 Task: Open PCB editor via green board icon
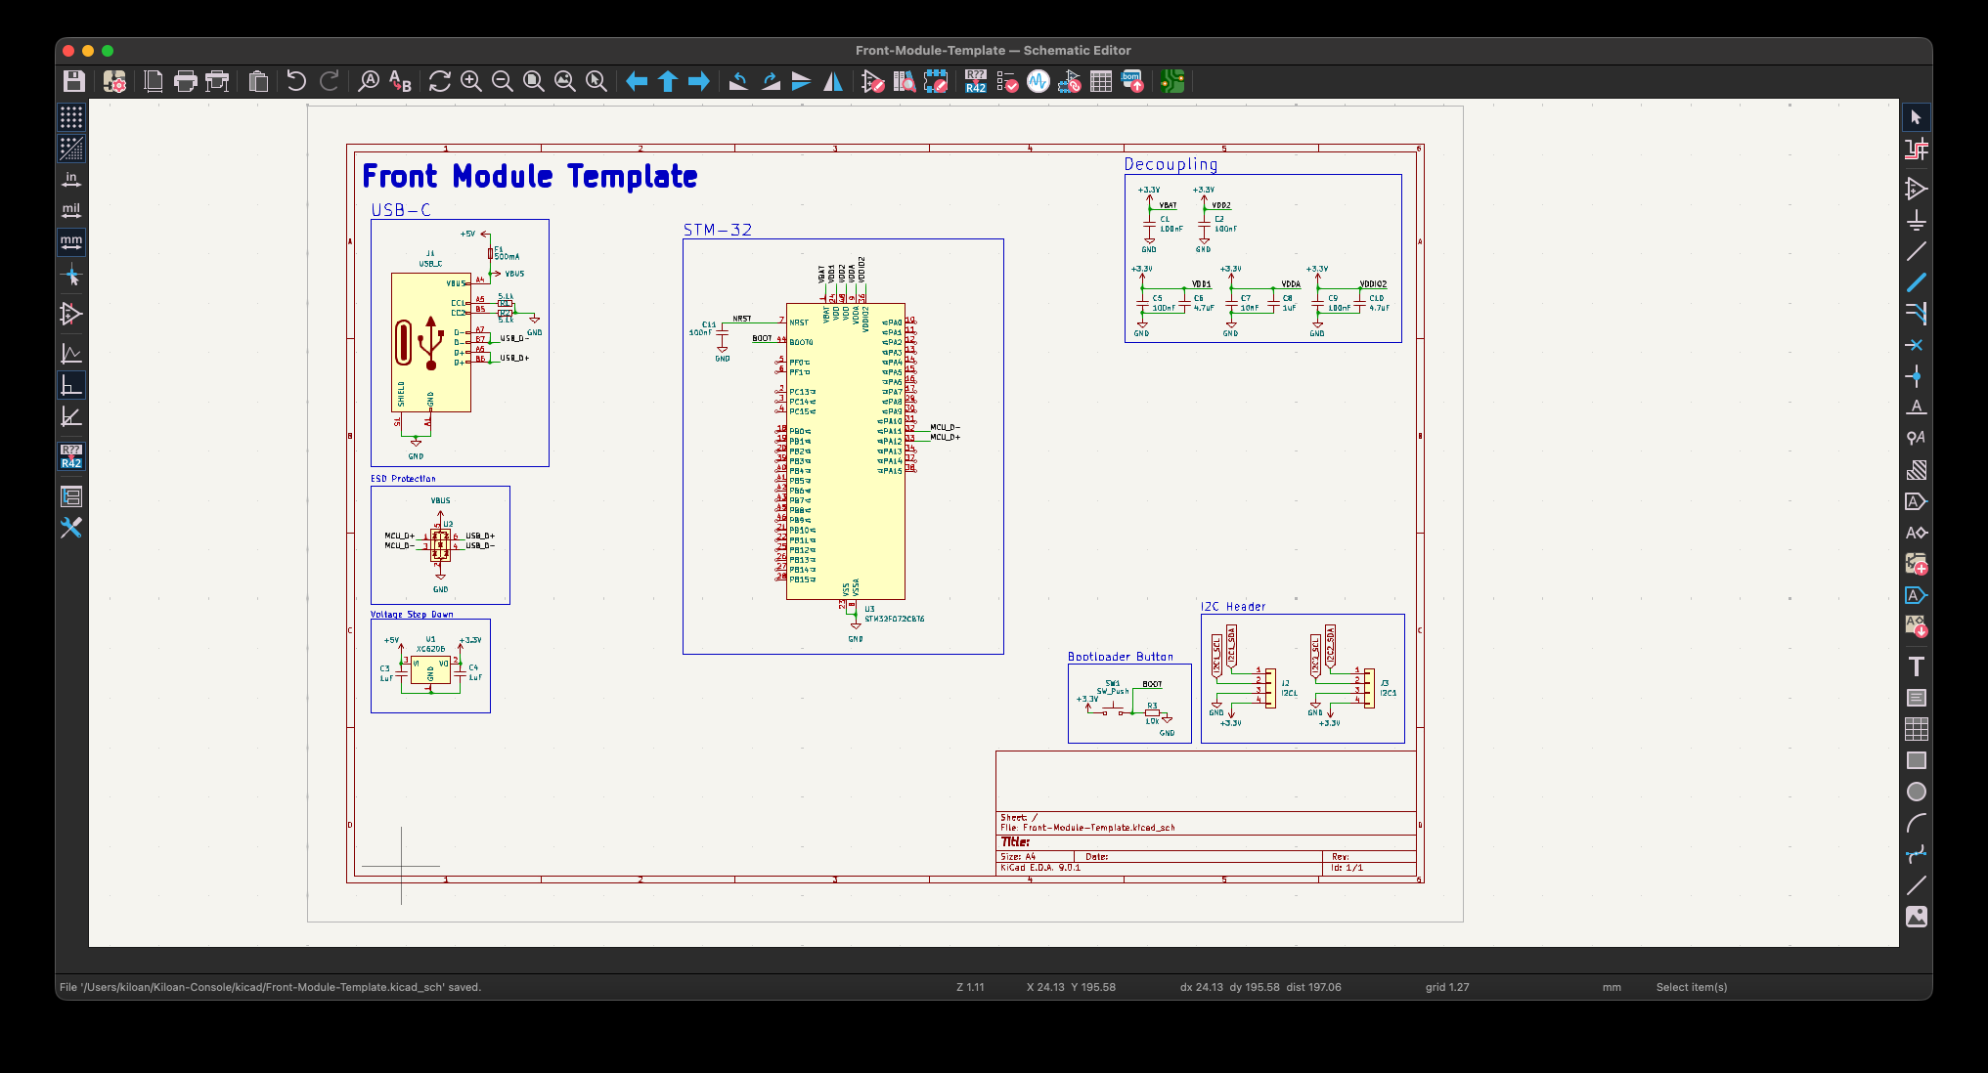[1172, 81]
